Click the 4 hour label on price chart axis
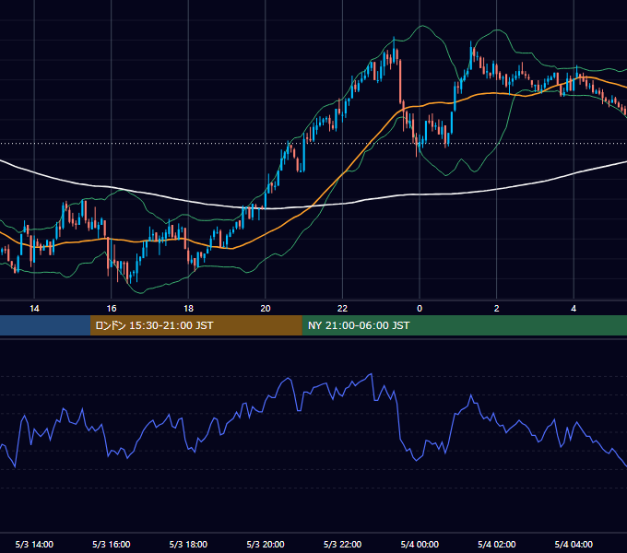The image size is (627, 553). pyautogui.click(x=574, y=309)
